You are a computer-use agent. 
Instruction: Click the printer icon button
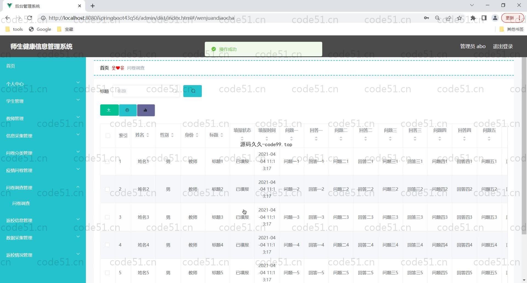pyautogui.click(x=128, y=110)
